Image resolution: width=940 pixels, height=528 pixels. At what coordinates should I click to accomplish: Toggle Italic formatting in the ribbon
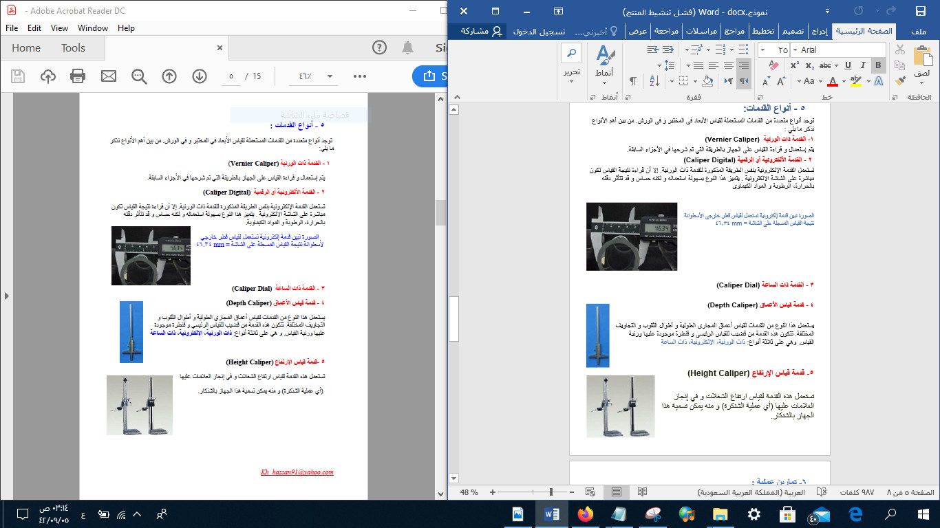(x=863, y=65)
